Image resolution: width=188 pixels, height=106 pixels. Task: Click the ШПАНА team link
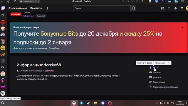(x=49, y=71)
